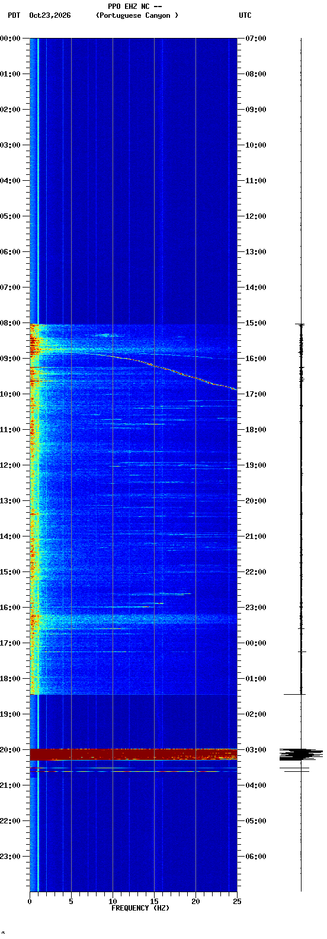Click the UTC '04:00' time label

pyautogui.click(x=256, y=785)
